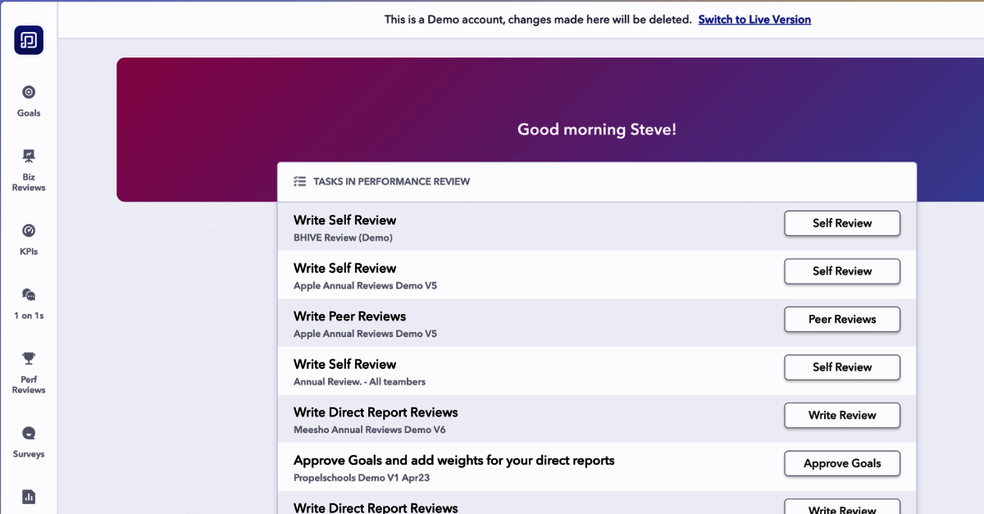Open Switch to Live Version link
984x514 pixels.
754,19
